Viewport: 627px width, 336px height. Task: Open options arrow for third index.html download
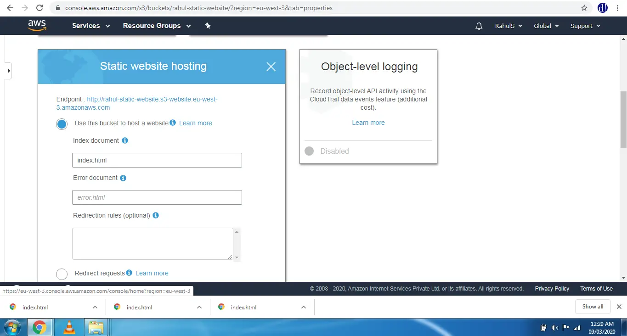tap(303, 307)
